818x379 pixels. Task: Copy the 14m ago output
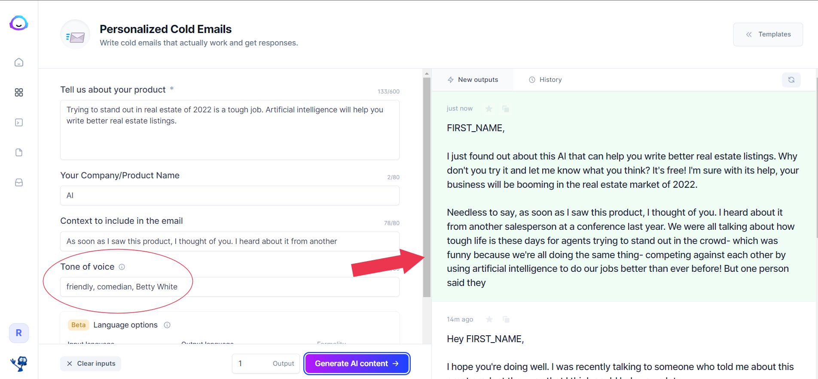[506, 319]
